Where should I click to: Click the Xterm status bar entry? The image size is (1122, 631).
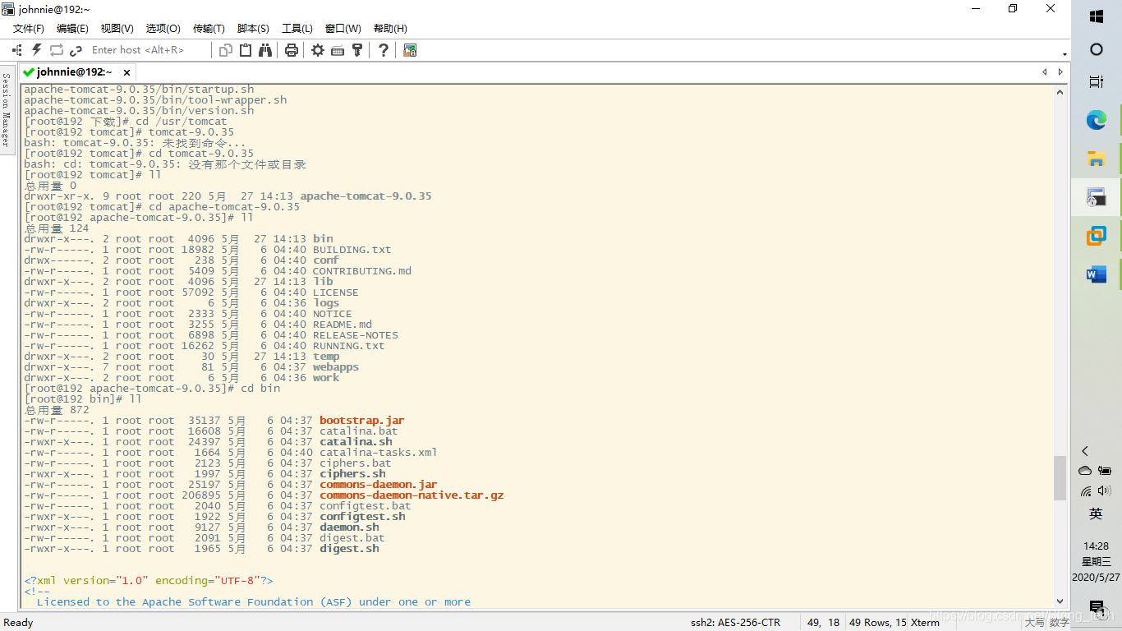pos(926,623)
